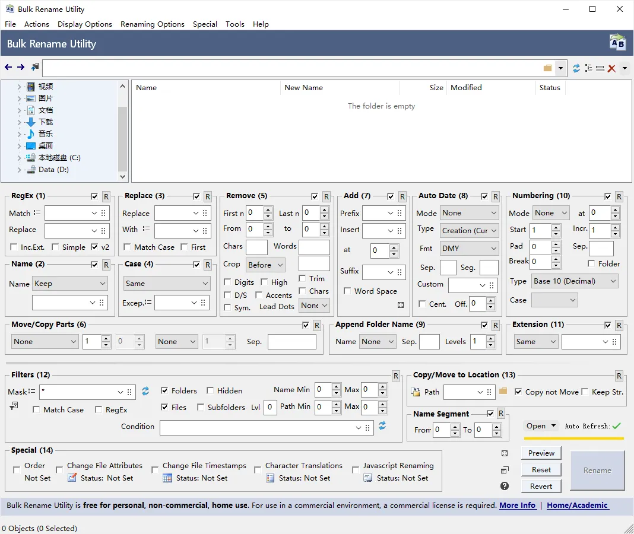Open the Numbering Type Base 10 dropdown
634x534 pixels.
pos(575,281)
